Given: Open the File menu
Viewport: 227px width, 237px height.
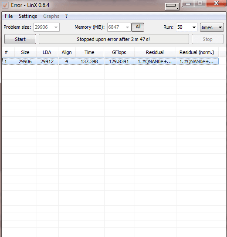Looking at the screenshot, I should coord(9,16).
